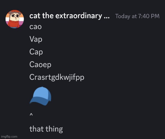
Task: Click the that thing message
Action: [46, 129]
